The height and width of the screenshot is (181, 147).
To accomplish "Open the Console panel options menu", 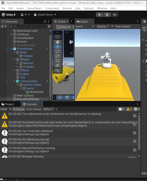I will pyautogui.click(x=137, y=104).
